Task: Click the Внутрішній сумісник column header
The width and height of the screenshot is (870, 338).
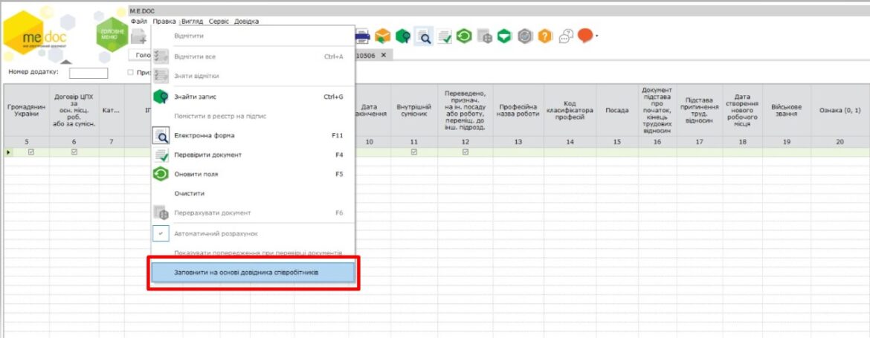Action: coord(414,110)
